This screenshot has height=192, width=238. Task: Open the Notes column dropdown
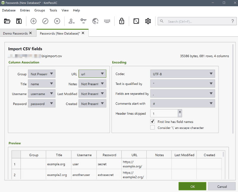click(92, 84)
